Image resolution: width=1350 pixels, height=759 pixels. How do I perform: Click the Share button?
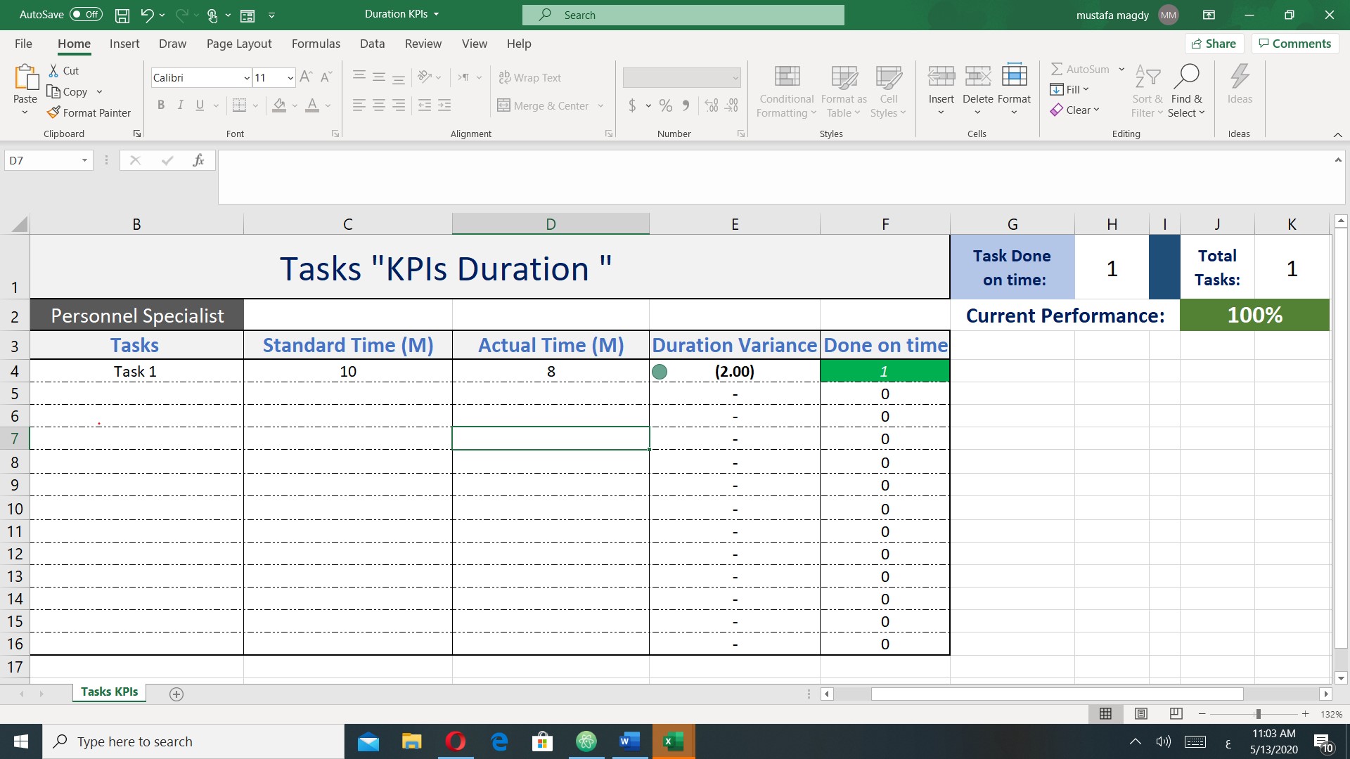click(1215, 43)
